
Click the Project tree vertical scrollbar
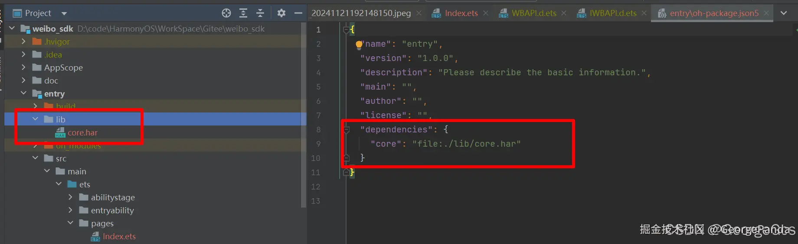pyautogui.click(x=304, y=115)
